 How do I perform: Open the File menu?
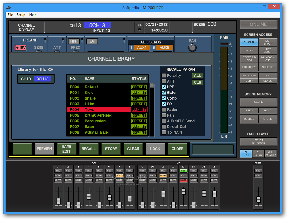click(10, 15)
